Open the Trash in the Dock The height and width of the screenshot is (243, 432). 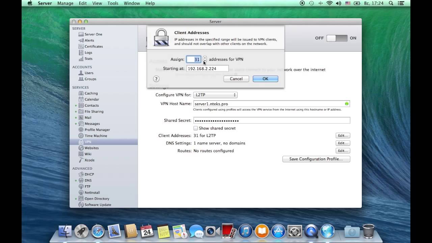click(368, 231)
